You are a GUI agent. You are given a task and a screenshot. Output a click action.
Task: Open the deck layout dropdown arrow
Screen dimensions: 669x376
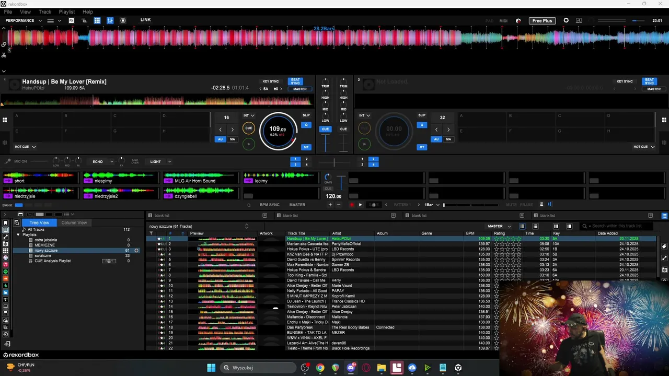59,20
